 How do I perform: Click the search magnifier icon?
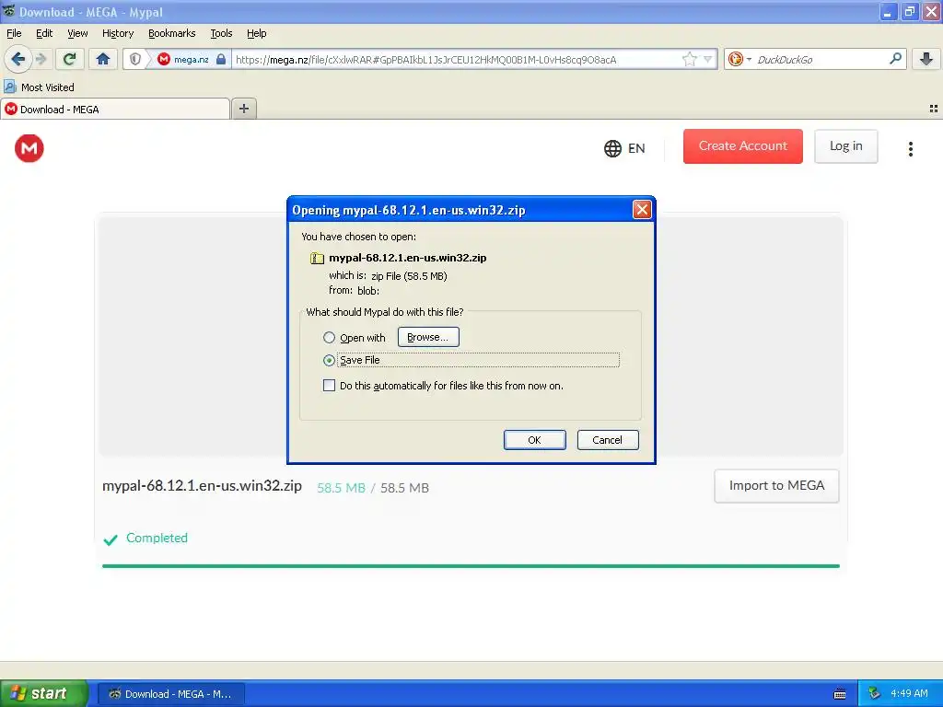(x=895, y=59)
